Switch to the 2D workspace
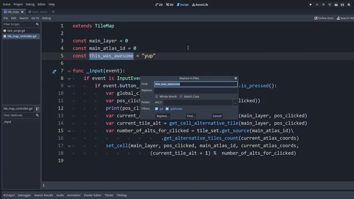 click(x=159, y=4)
